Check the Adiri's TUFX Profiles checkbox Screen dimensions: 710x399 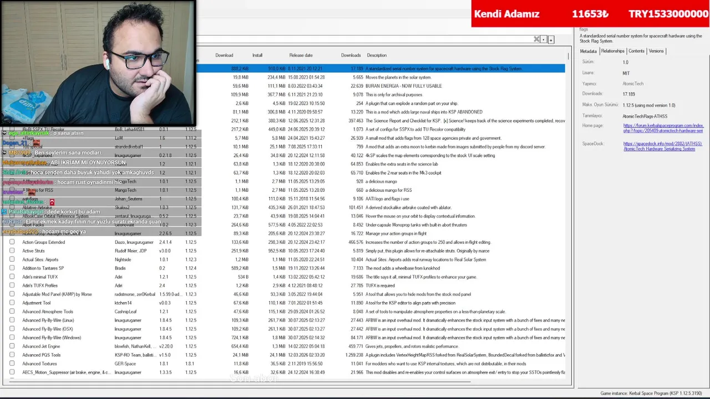(x=12, y=285)
